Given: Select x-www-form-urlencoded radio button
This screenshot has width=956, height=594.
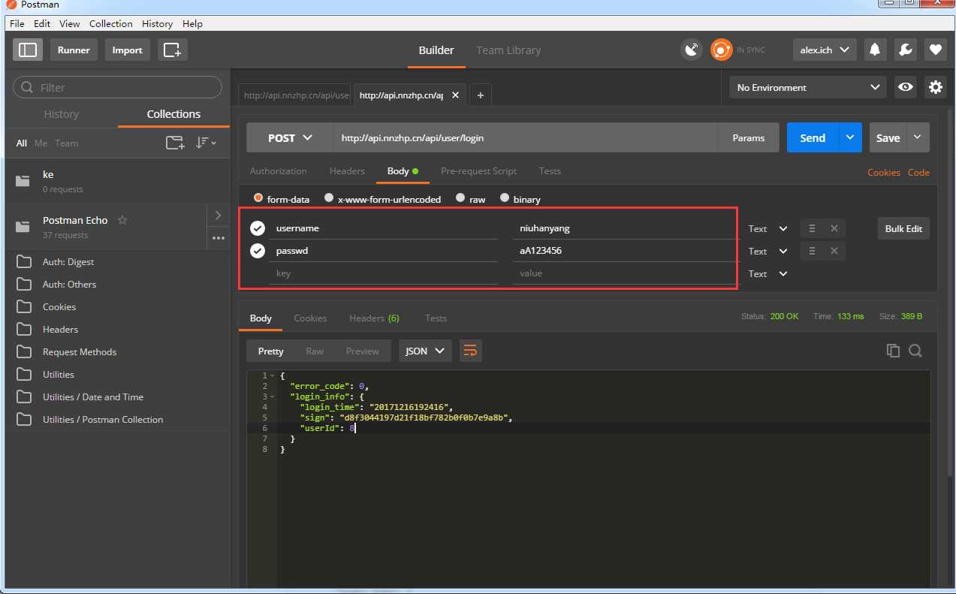Looking at the screenshot, I should (329, 198).
